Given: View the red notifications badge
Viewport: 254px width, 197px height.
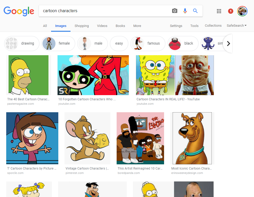Looking at the screenshot, I should point(230,11).
